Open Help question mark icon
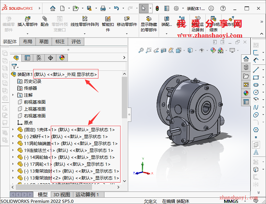This screenshot has height=204, width=266. [223, 8]
